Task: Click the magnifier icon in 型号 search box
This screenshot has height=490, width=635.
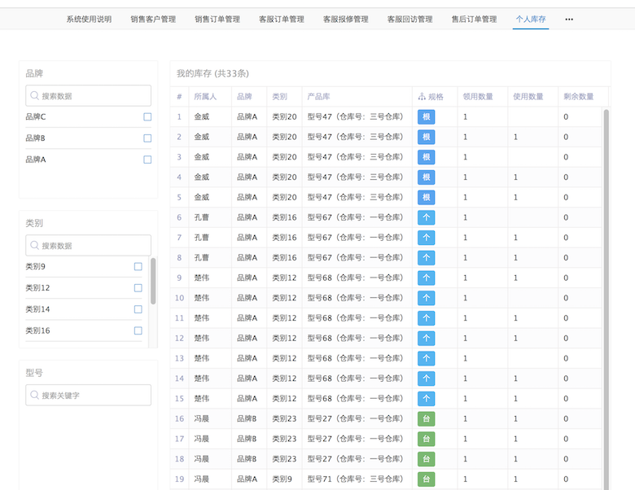Action: [x=34, y=396]
